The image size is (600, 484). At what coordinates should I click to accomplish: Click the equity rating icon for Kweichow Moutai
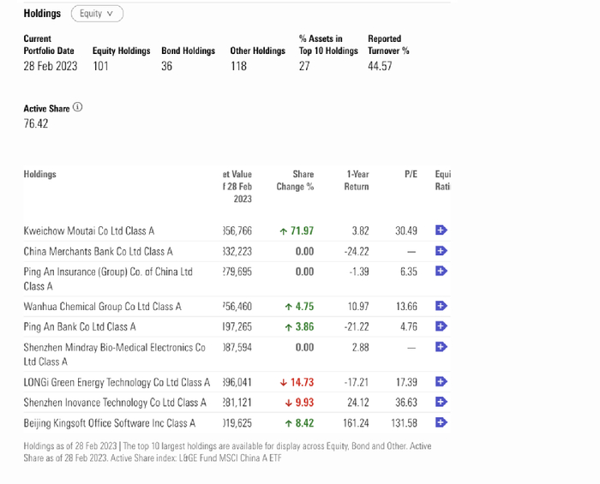(x=441, y=230)
